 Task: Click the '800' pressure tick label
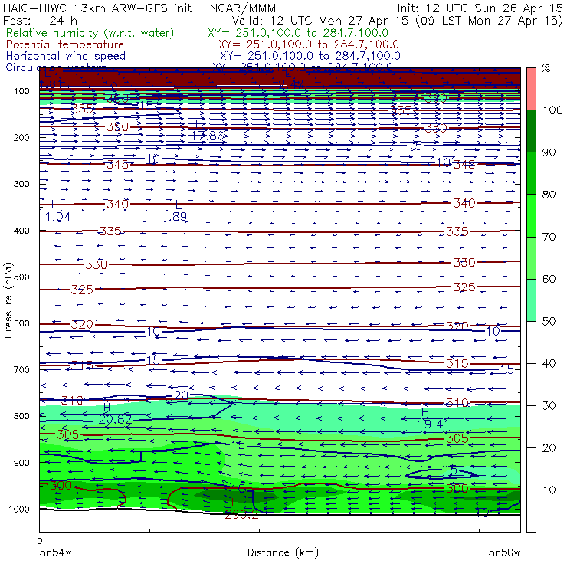pyautogui.click(x=22, y=416)
